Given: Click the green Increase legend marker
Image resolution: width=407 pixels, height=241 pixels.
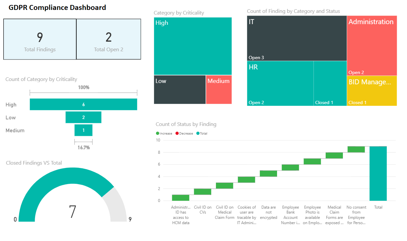Looking at the screenshot, I should click(x=158, y=134).
